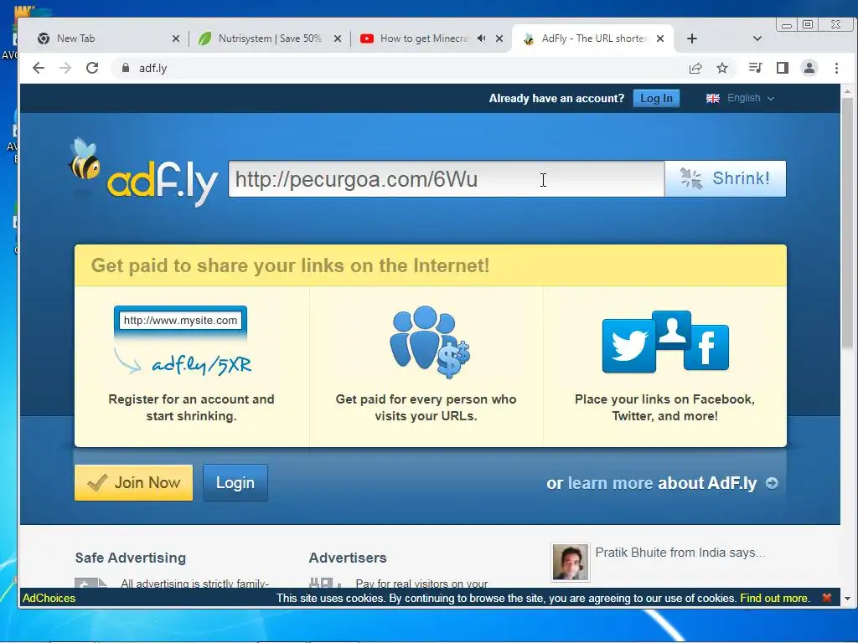The width and height of the screenshot is (858, 643).
Task: Click the Shrink! button
Action: (x=725, y=179)
